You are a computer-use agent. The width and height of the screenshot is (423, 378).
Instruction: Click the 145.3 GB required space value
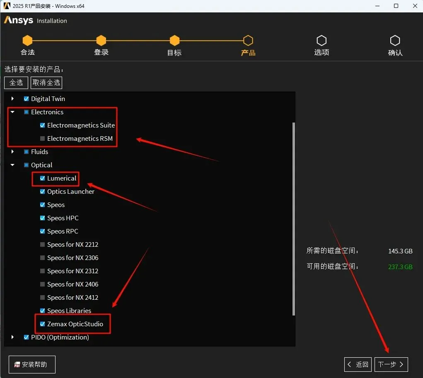point(400,251)
